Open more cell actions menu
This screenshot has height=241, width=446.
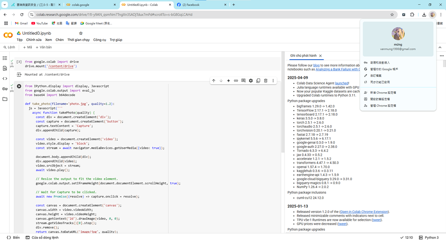(x=273, y=81)
